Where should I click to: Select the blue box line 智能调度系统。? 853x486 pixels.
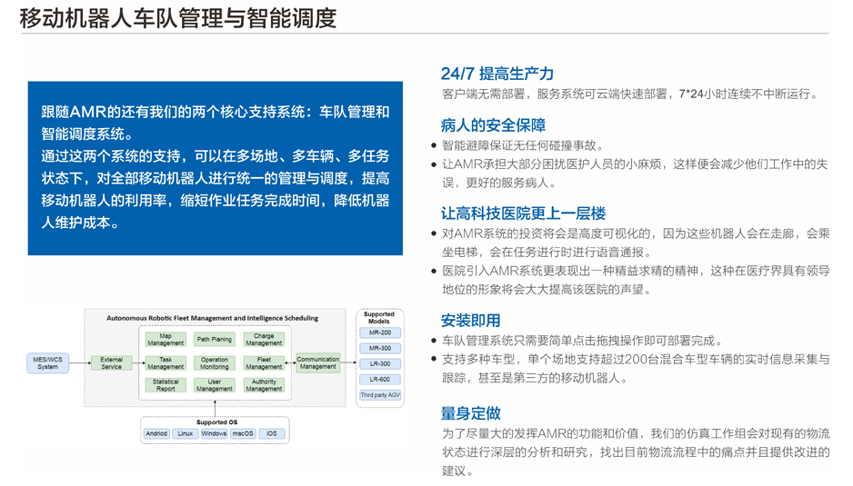87,134
